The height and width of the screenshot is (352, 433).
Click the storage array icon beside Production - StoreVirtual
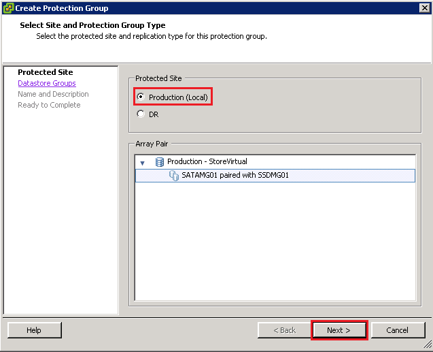point(160,162)
